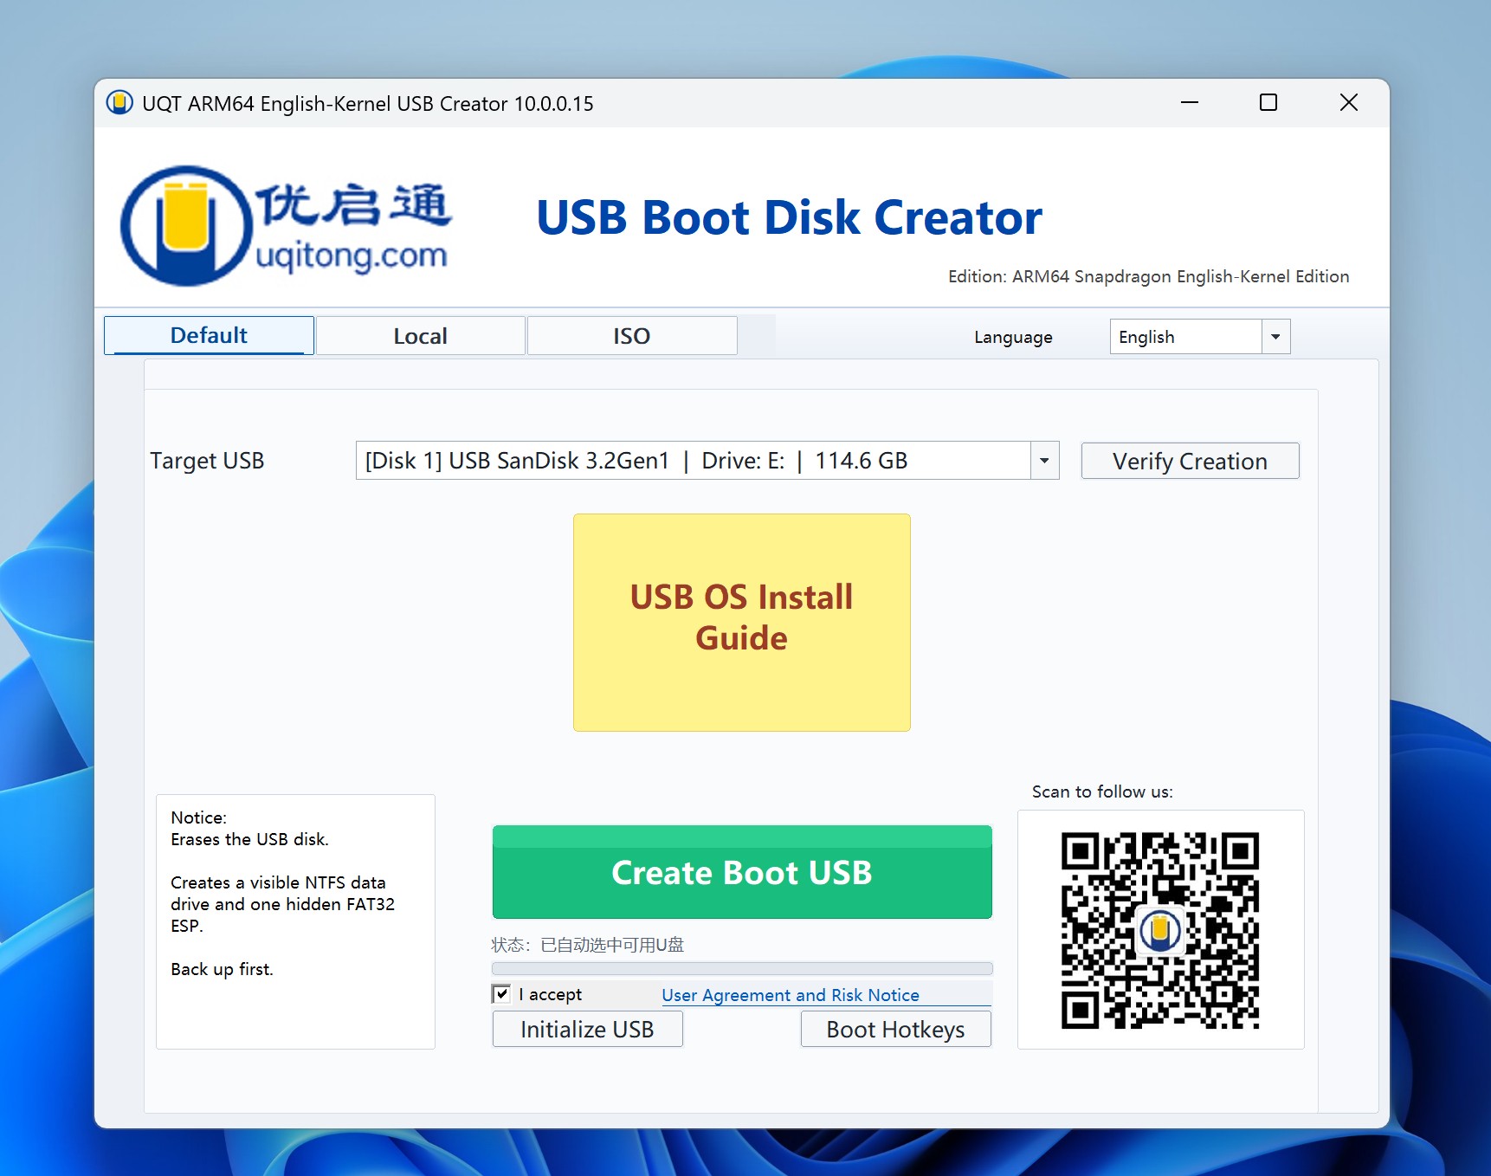Click the Edition ARM64 Snapdragon text

pyautogui.click(x=1148, y=276)
